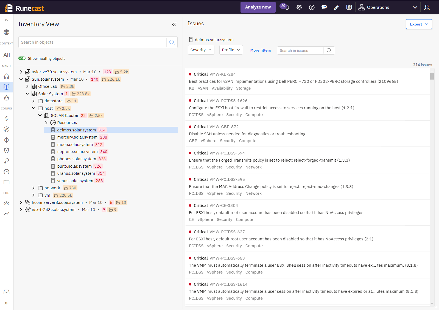This screenshot has width=439, height=310.
Task: Open the Severity filter dropdown
Action: click(201, 50)
